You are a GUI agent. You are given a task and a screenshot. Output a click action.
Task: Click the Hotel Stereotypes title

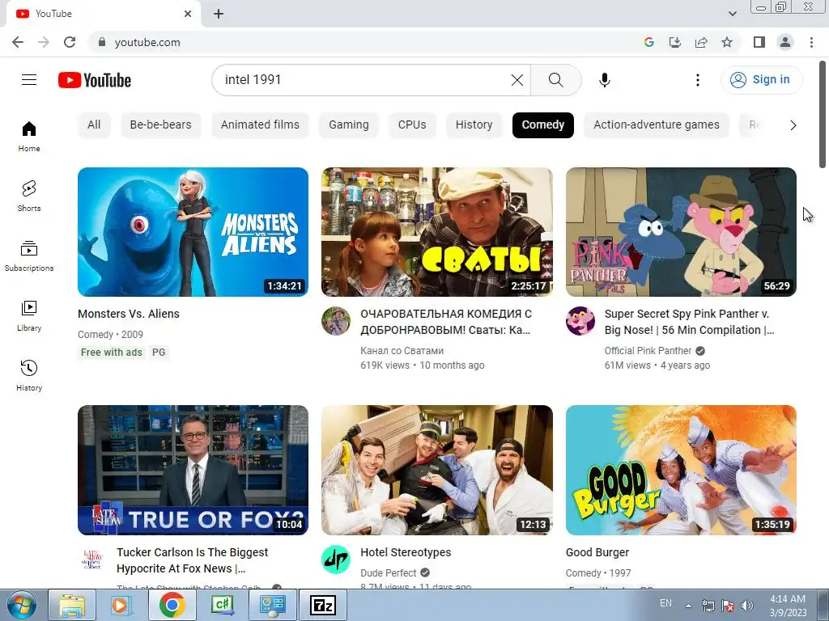click(x=406, y=552)
